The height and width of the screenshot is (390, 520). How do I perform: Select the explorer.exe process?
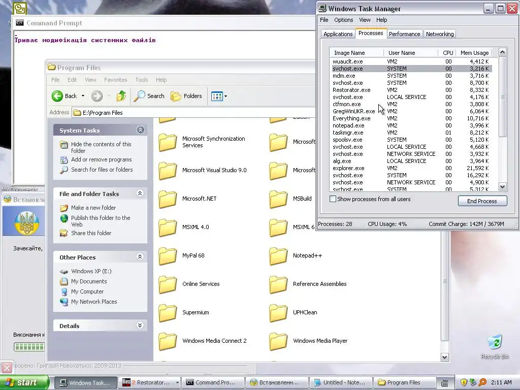pyautogui.click(x=411, y=168)
